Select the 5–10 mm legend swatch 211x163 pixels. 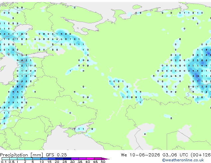36,159
